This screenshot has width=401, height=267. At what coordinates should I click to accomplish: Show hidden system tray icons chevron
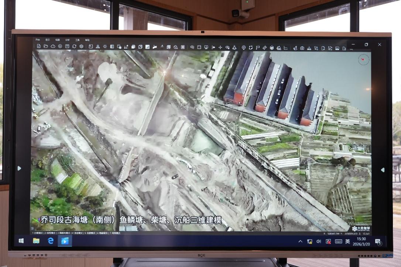pyautogui.click(x=300, y=242)
